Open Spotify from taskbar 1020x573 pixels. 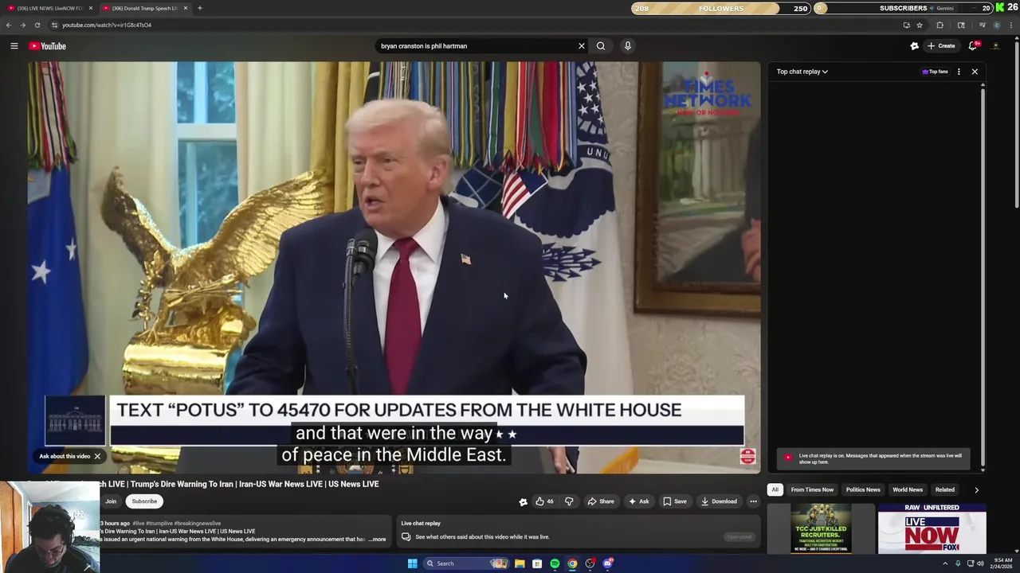tap(555, 563)
